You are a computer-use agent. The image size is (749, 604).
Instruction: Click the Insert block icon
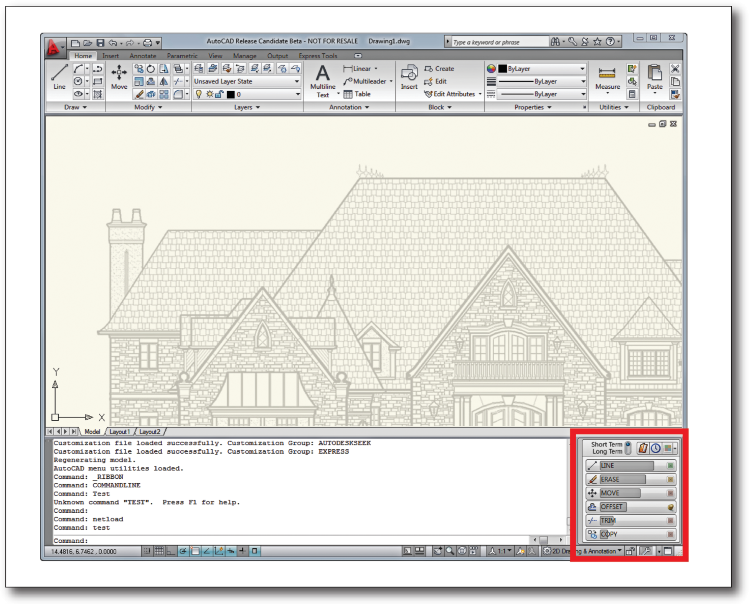(409, 77)
